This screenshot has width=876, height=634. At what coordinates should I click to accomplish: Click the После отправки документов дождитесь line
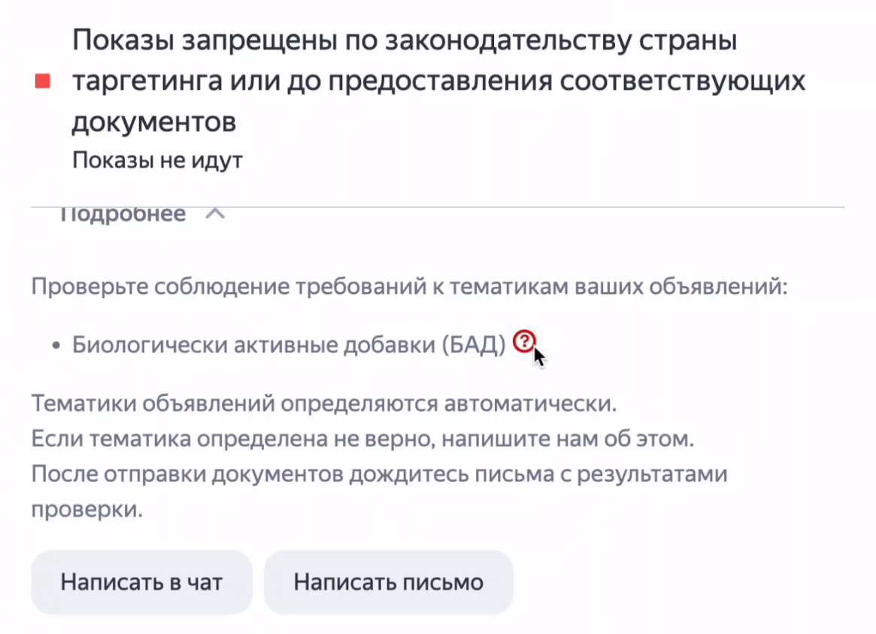click(x=379, y=475)
